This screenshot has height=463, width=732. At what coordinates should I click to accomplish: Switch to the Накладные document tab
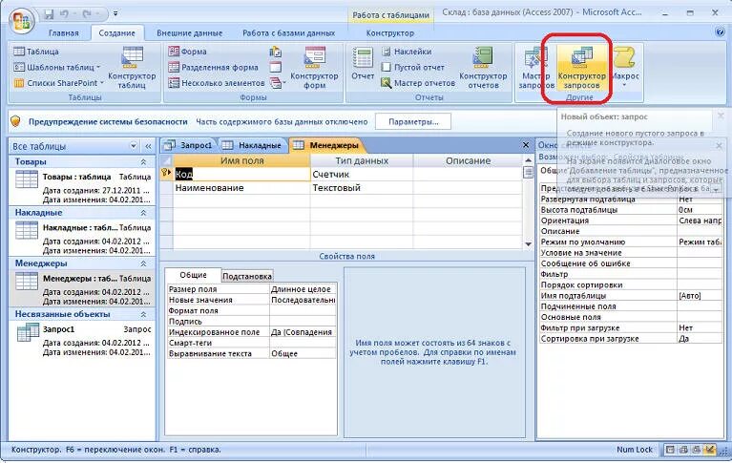coord(253,145)
